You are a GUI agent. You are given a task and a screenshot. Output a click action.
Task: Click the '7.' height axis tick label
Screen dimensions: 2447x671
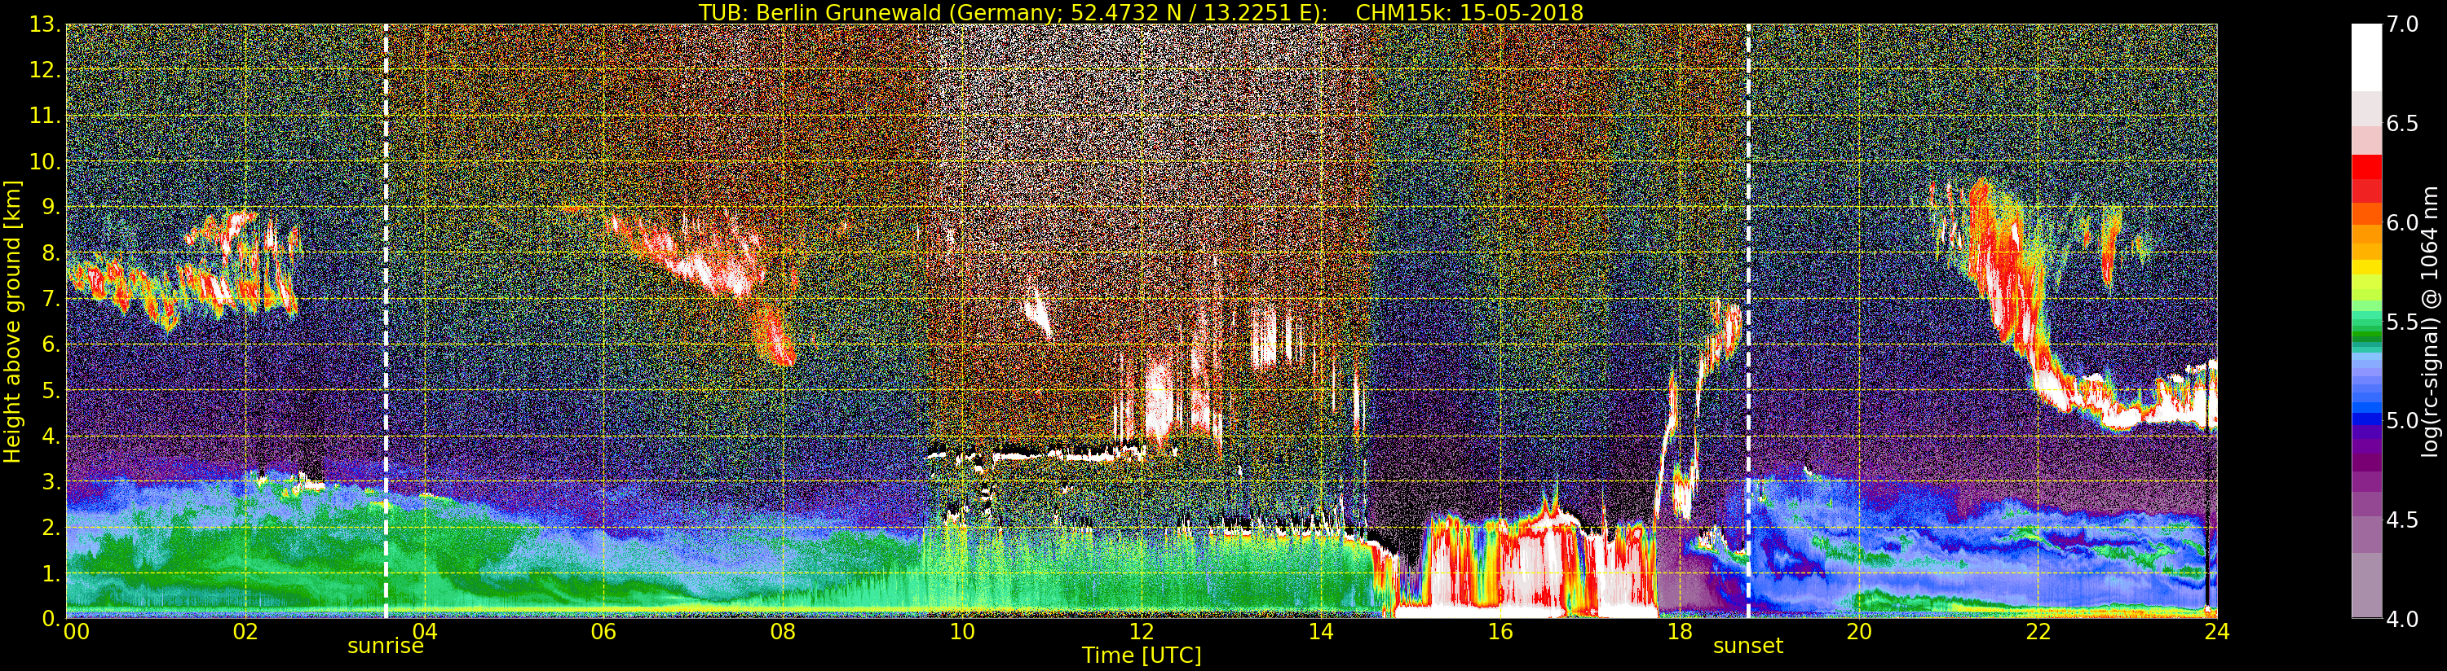coord(51,299)
